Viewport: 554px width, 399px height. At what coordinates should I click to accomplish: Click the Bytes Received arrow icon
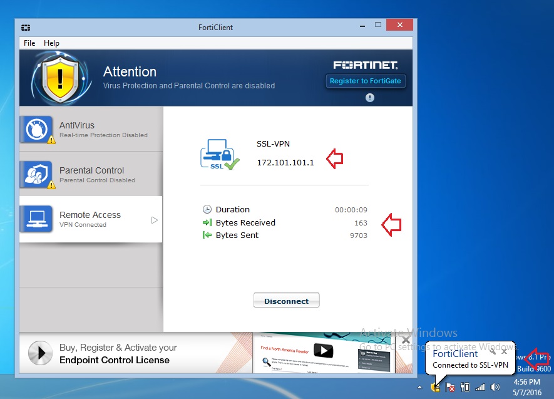[x=207, y=222]
